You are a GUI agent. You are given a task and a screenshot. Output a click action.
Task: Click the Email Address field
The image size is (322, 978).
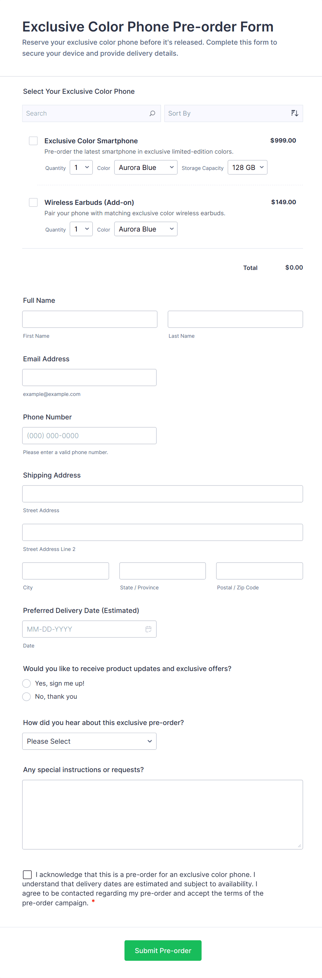(x=89, y=377)
